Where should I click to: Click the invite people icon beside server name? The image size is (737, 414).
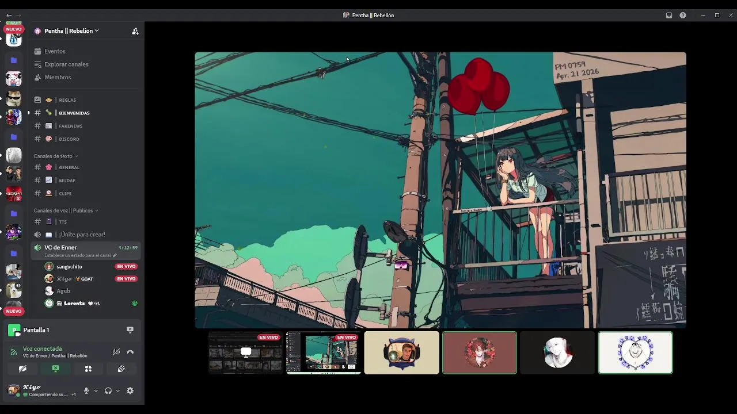[x=135, y=31]
